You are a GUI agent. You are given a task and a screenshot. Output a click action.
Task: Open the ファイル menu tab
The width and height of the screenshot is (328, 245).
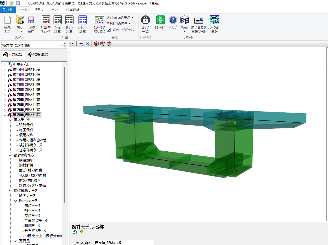point(8,10)
